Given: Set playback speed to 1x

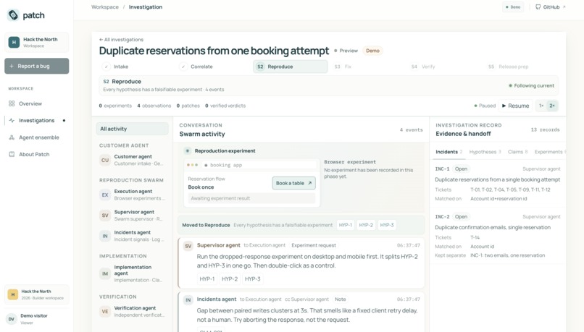Looking at the screenshot, I should [x=541, y=106].
